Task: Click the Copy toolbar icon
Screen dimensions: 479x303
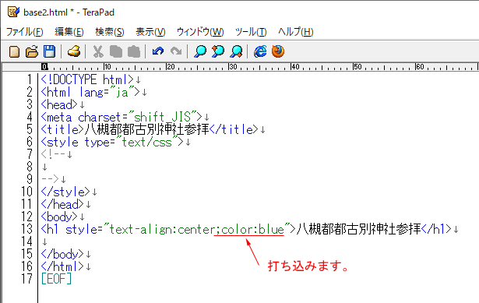Action: point(116,51)
